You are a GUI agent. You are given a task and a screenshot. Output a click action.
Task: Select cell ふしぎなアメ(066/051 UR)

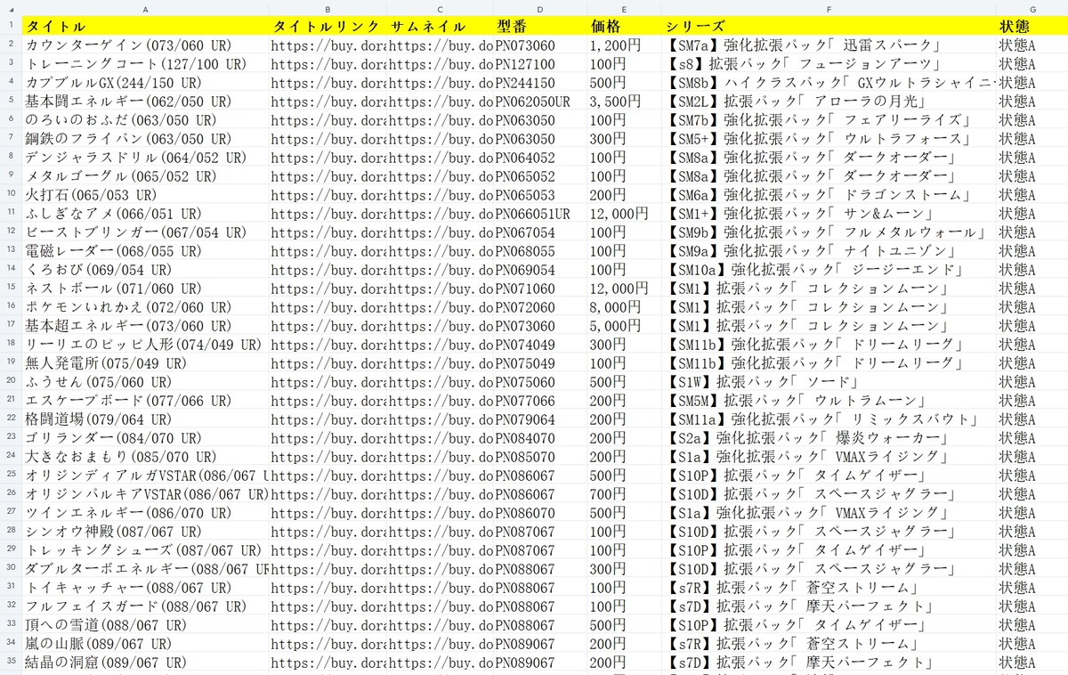(145, 213)
